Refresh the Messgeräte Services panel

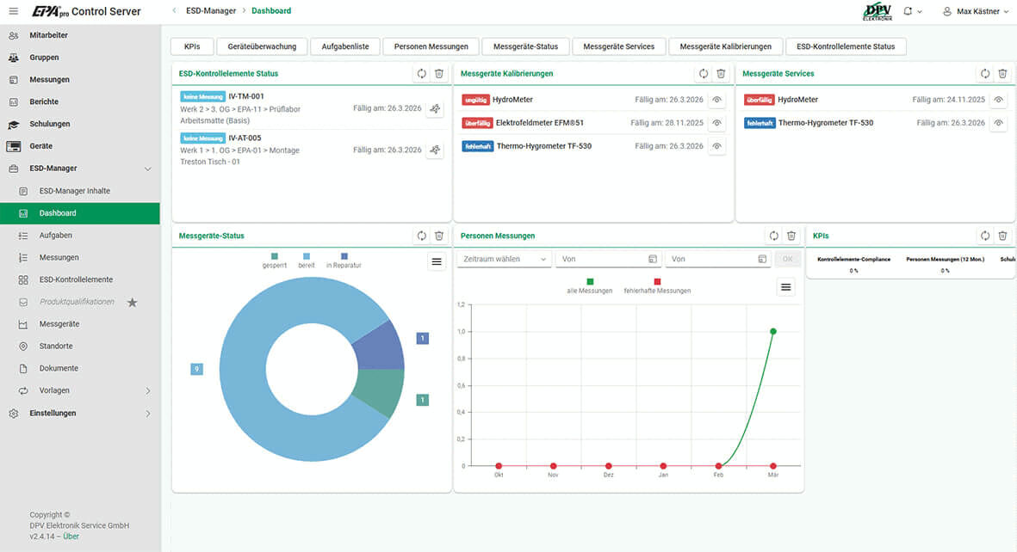(x=985, y=74)
